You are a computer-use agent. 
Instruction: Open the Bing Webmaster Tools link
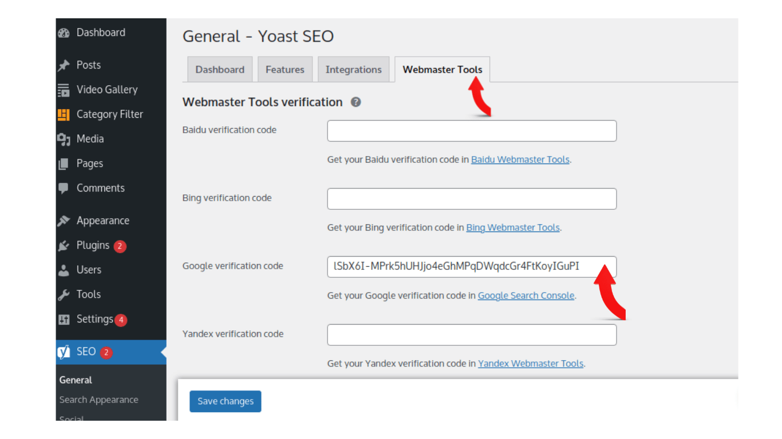coord(513,228)
